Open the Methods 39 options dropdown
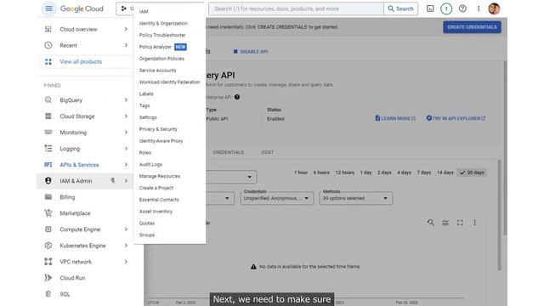The width and height of the screenshot is (544, 306). point(356,198)
